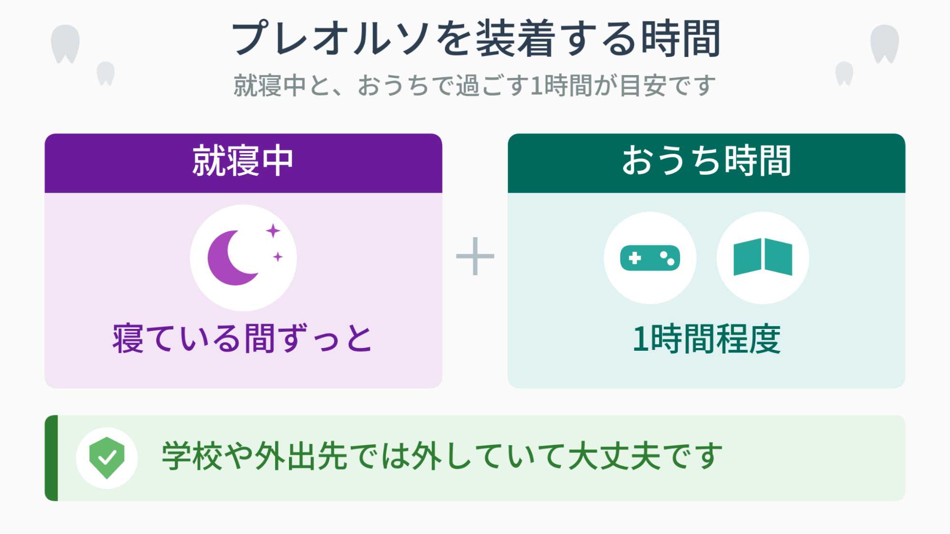Click the light purple sleep card body
The width and height of the screenshot is (950, 534).
coord(243,290)
